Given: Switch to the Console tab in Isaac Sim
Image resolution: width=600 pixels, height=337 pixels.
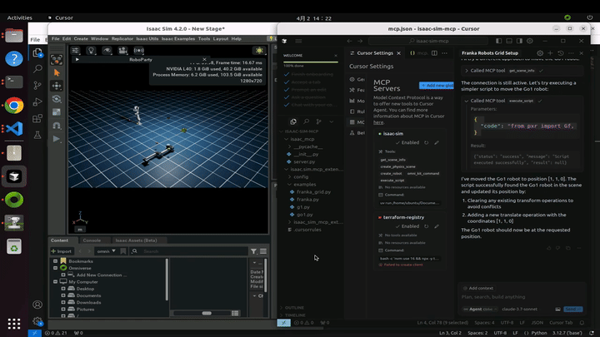Looking at the screenshot, I should pyautogui.click(x=92, y=240).
